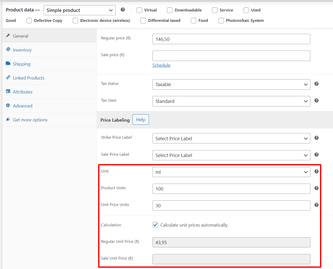Click the Schedule link under Sale price
The height and width of the screenshot is (269, 333).
click(161, 65)
